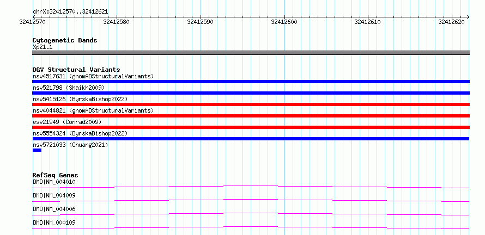Screen dimensions: 485x235
Task: Open transcript label DMD|NM_004006
Action: tap(54, 209)
